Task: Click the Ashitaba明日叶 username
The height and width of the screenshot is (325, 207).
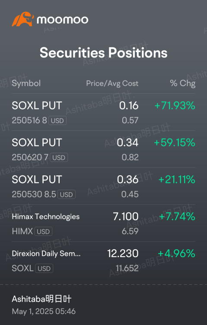Action: pyautogui.click(x=41, y=299)
